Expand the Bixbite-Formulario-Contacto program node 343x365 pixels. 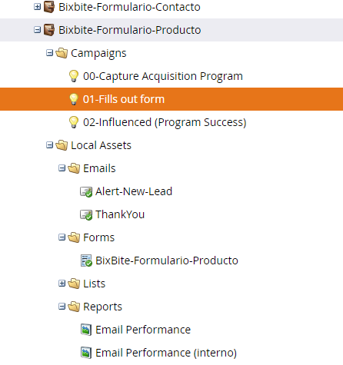pyautogui.click(x=38, y=7)
